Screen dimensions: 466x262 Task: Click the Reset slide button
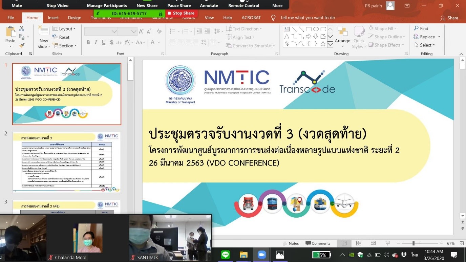[61, 37]
